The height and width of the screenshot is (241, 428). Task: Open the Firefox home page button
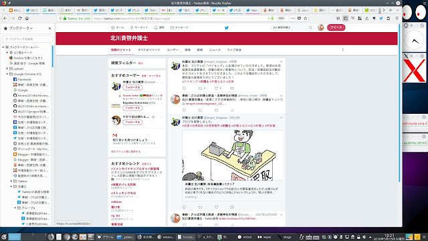[27, 18]
